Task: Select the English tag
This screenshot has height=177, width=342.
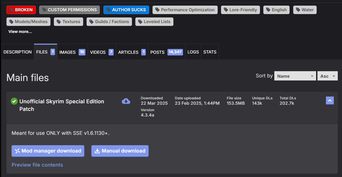Action: pos(277,10)
